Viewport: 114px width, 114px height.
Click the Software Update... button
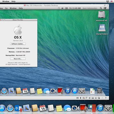[18, 44]
